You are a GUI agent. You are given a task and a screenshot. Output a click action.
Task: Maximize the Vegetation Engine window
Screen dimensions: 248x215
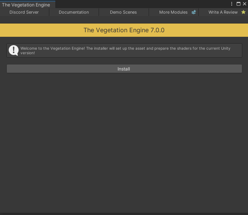[x=239, y=4]
